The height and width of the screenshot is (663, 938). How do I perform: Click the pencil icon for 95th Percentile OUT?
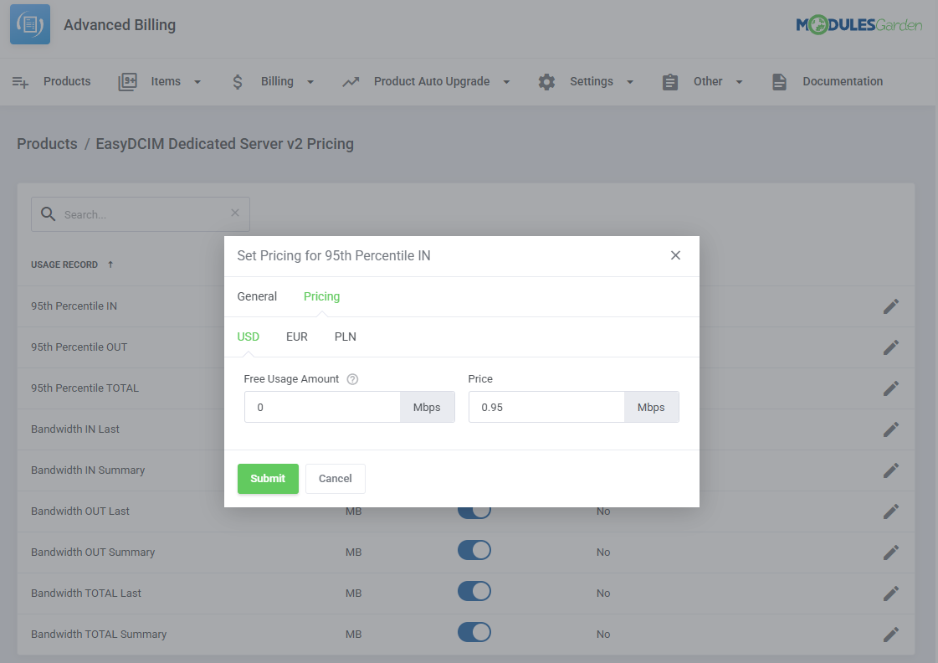(x=891, y=347)
